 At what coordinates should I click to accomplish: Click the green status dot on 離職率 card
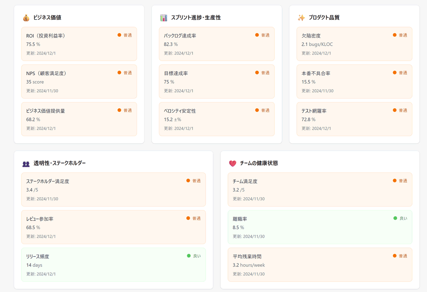[395, 218]
